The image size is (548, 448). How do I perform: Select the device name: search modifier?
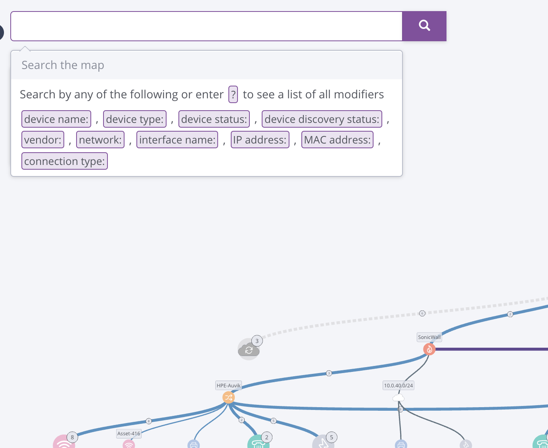coord(56,119)
